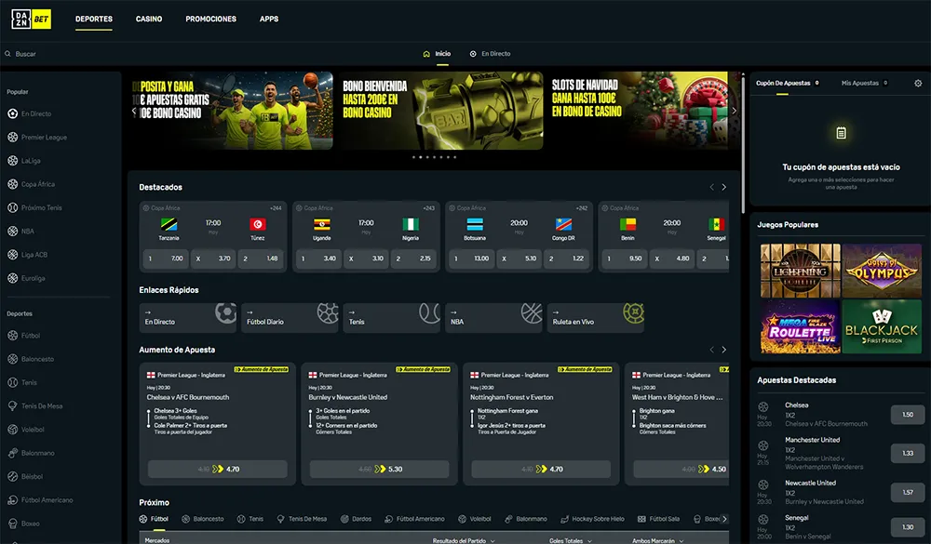Click the DAZN BET logo
Screen dimensions: 931x544
(31, 19)
